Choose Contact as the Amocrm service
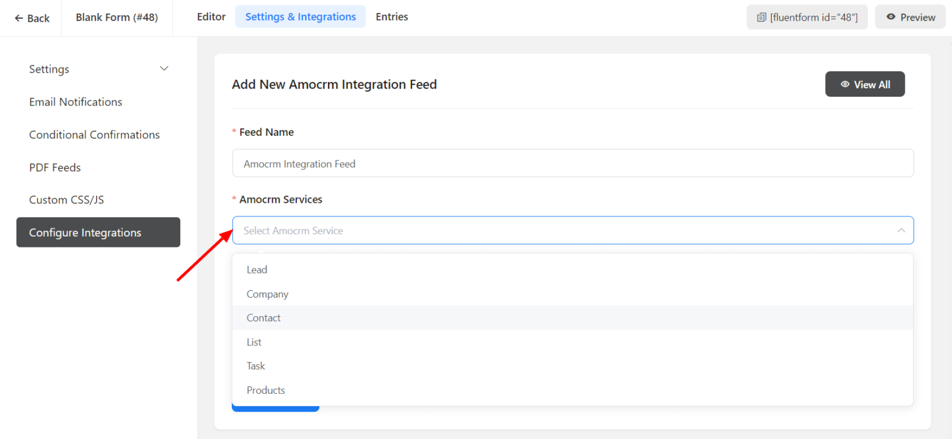 click(x=263, y=317)
